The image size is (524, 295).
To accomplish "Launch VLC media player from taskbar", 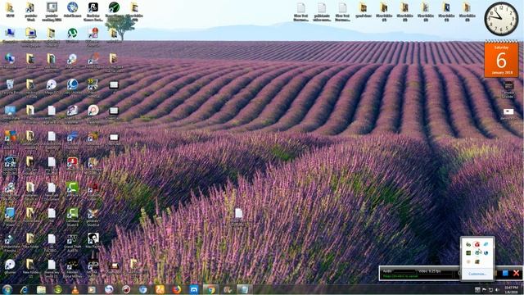I will (x=75, y=289).
